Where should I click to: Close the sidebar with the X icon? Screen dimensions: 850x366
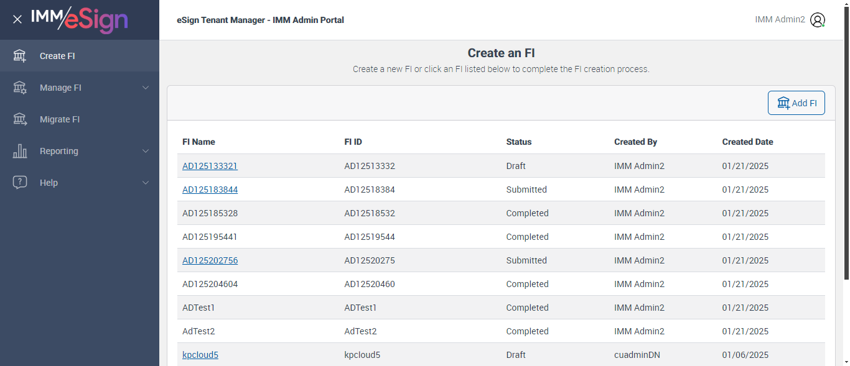click(17, 19)
